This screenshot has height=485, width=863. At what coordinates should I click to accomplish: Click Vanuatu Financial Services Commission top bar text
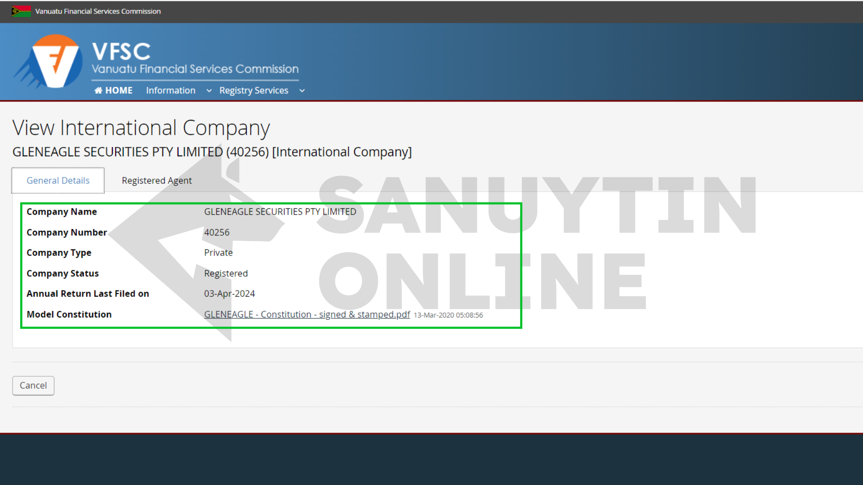[98, 11]
